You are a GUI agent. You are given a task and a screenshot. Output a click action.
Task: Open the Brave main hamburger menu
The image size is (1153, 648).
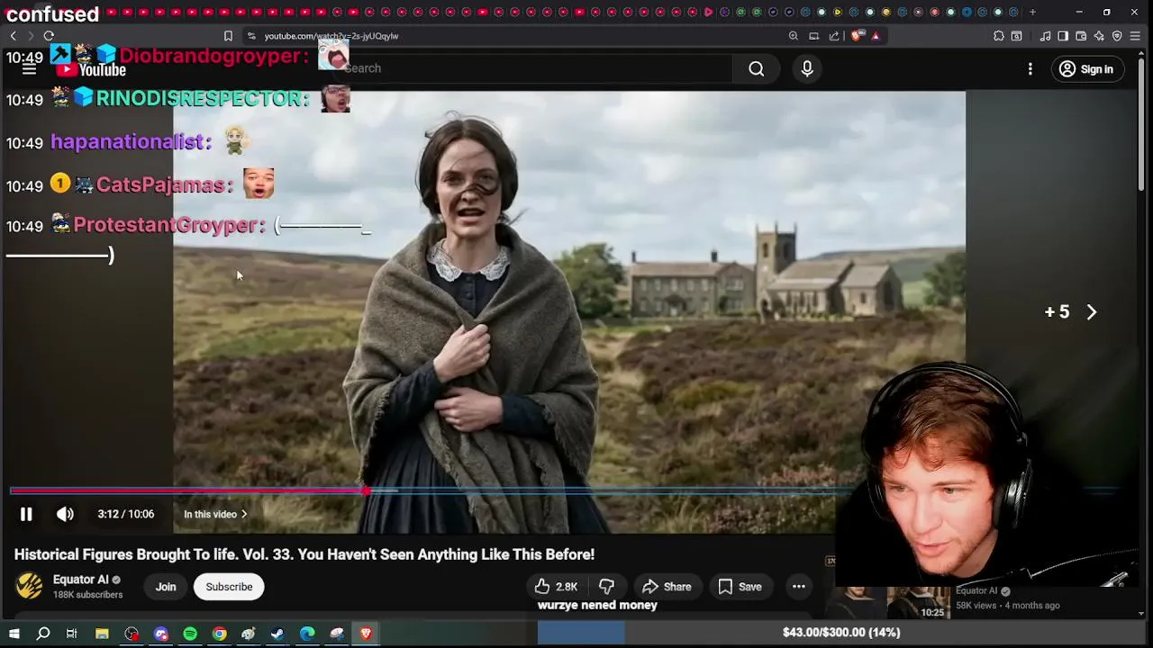click(1135, 36)
